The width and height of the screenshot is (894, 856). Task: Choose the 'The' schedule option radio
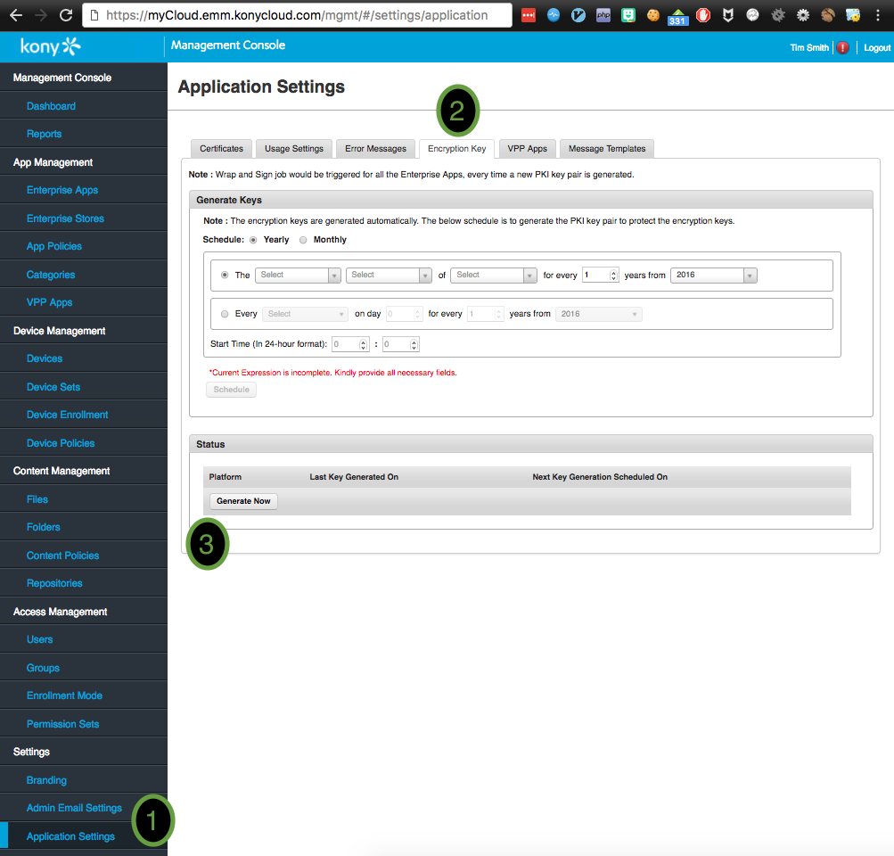coord(225,275)
